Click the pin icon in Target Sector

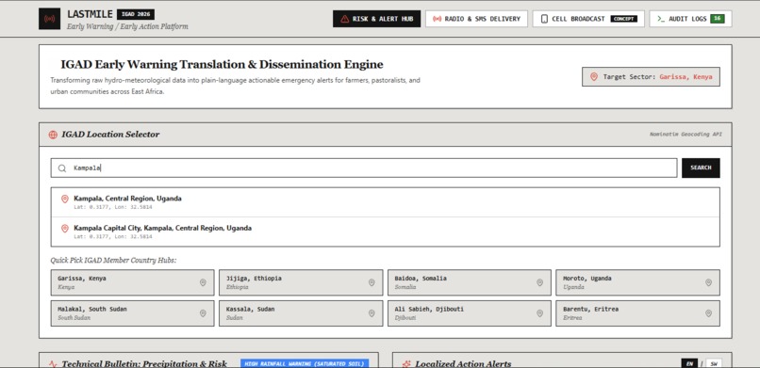(x=594, y=77)
